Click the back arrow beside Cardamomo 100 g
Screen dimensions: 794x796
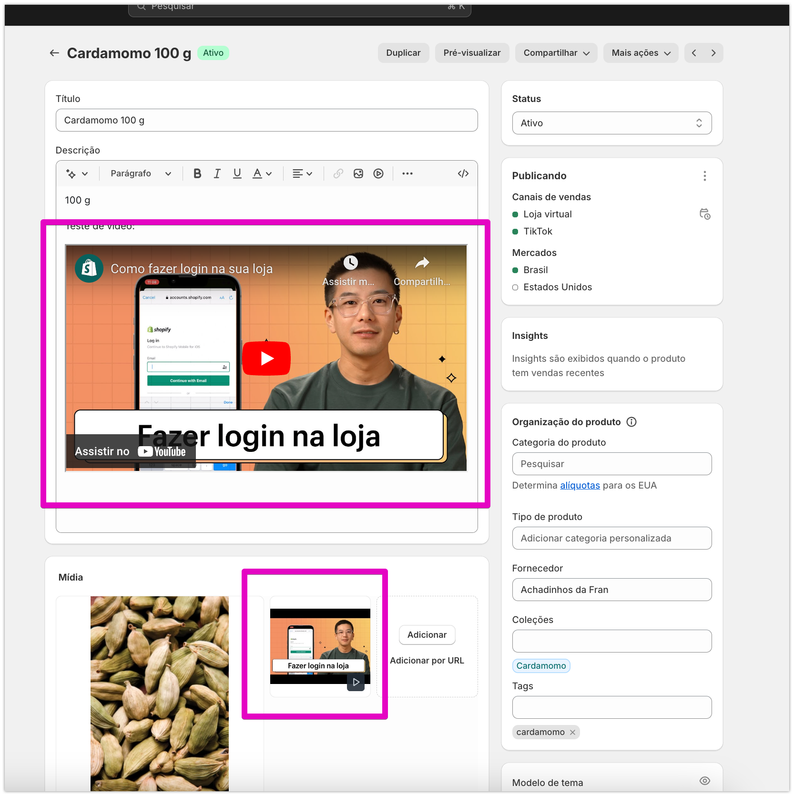54,53
